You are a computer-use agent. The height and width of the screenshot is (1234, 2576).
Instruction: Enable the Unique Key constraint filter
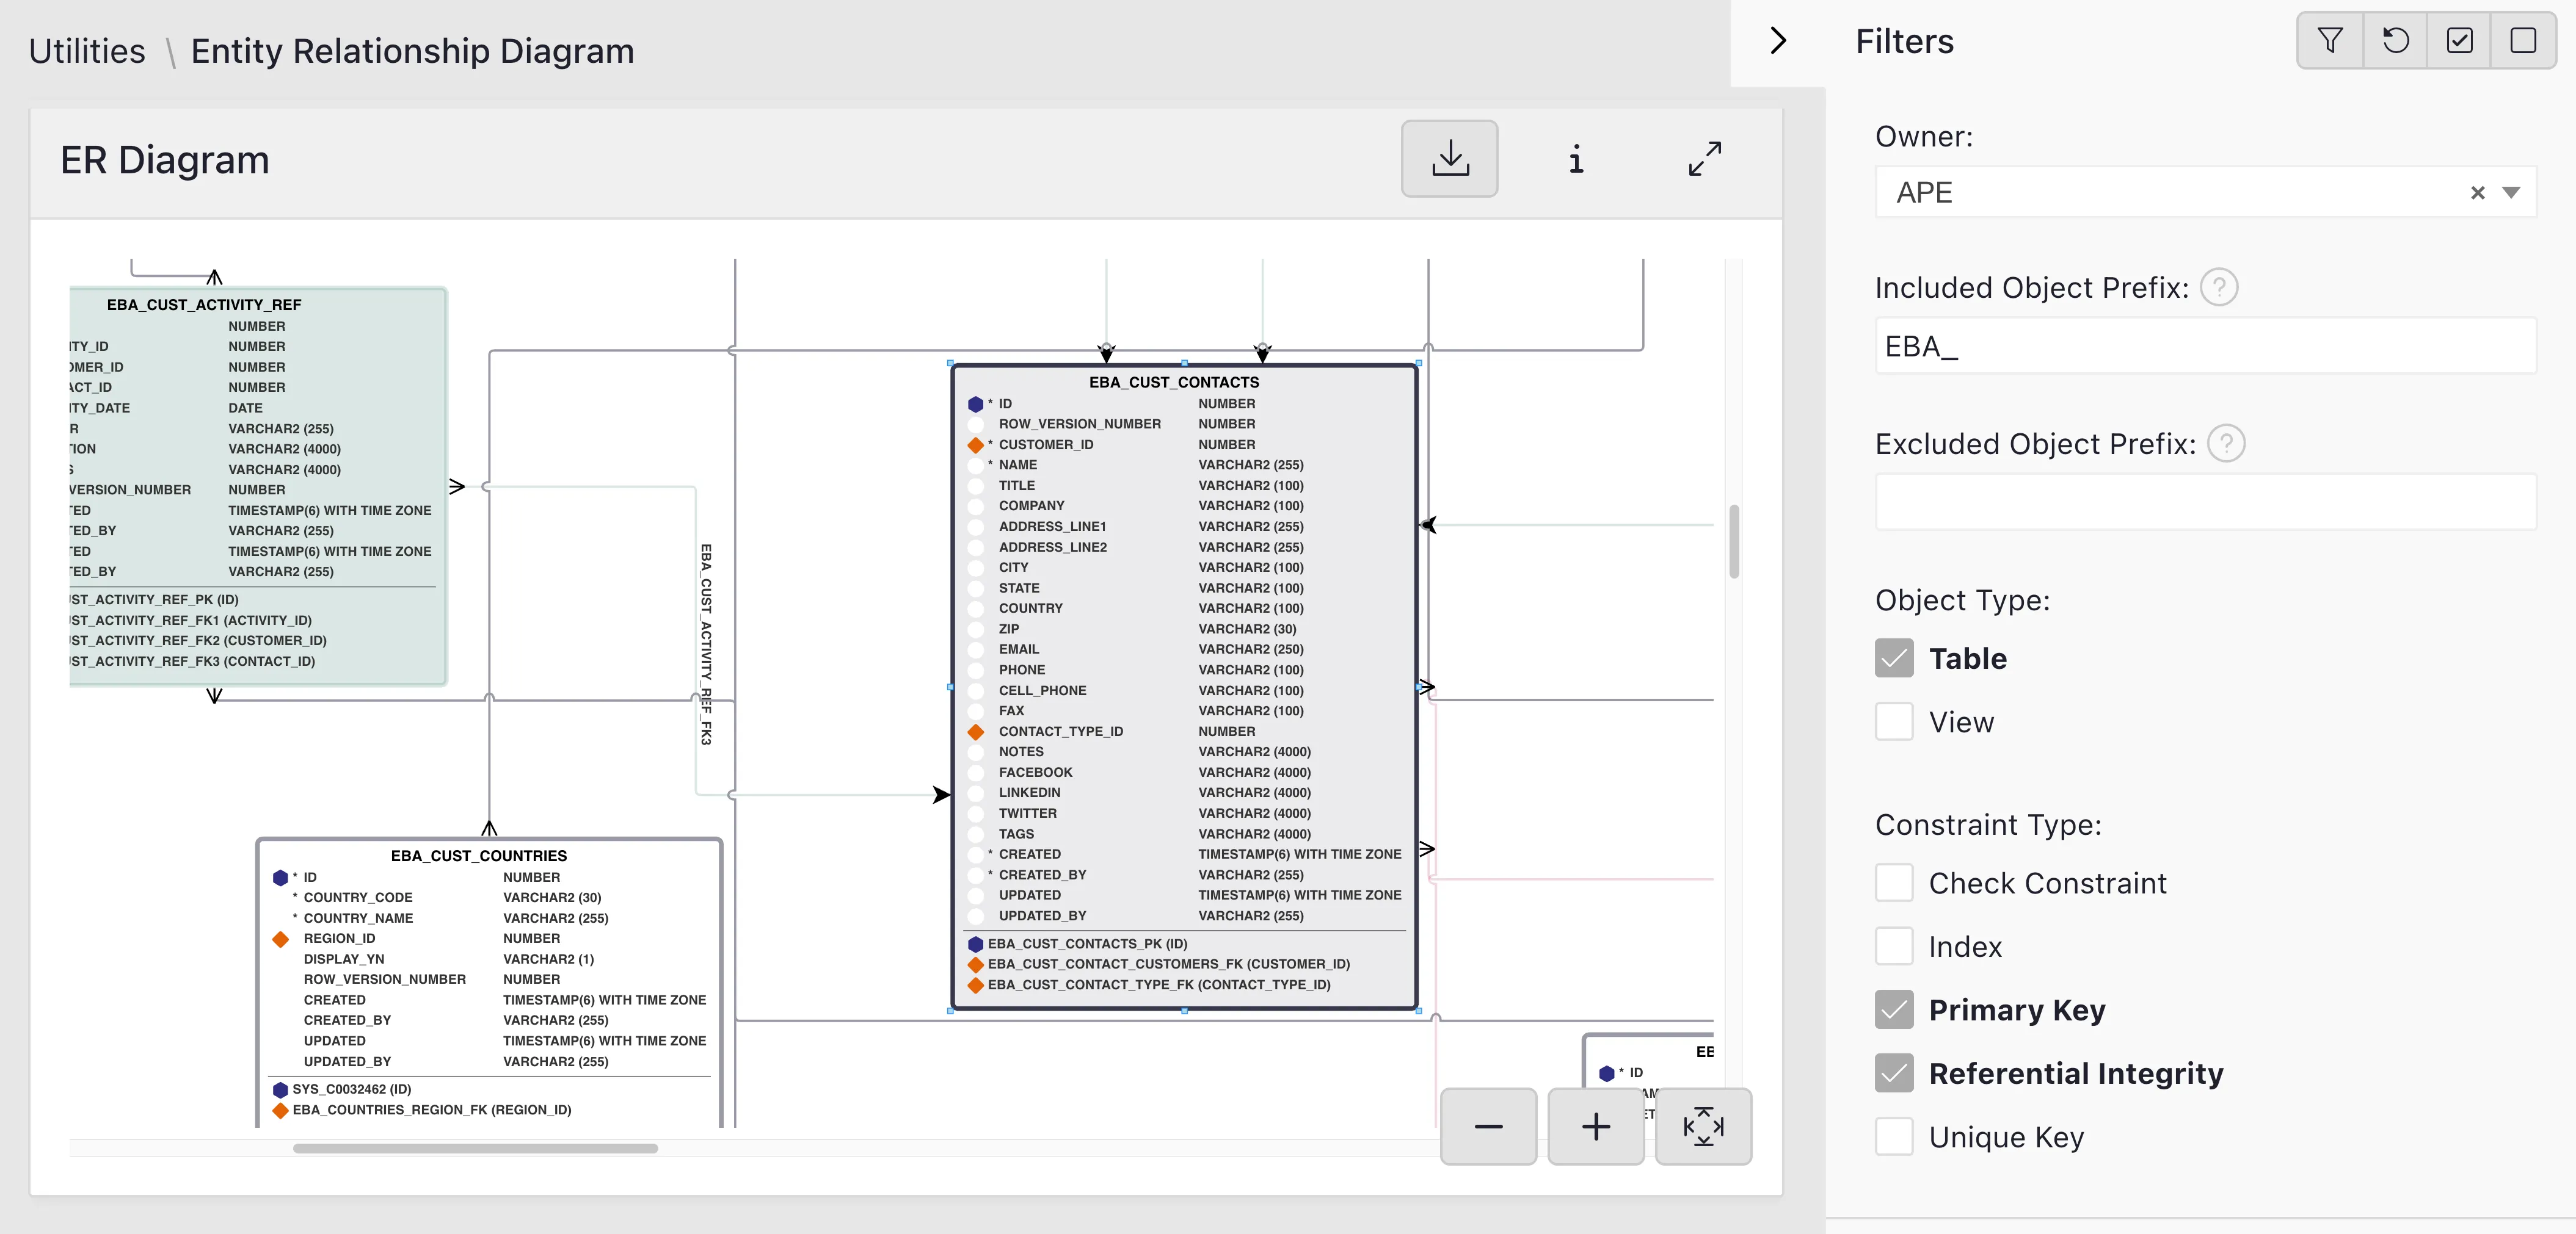click(x=1895, y=1136)
